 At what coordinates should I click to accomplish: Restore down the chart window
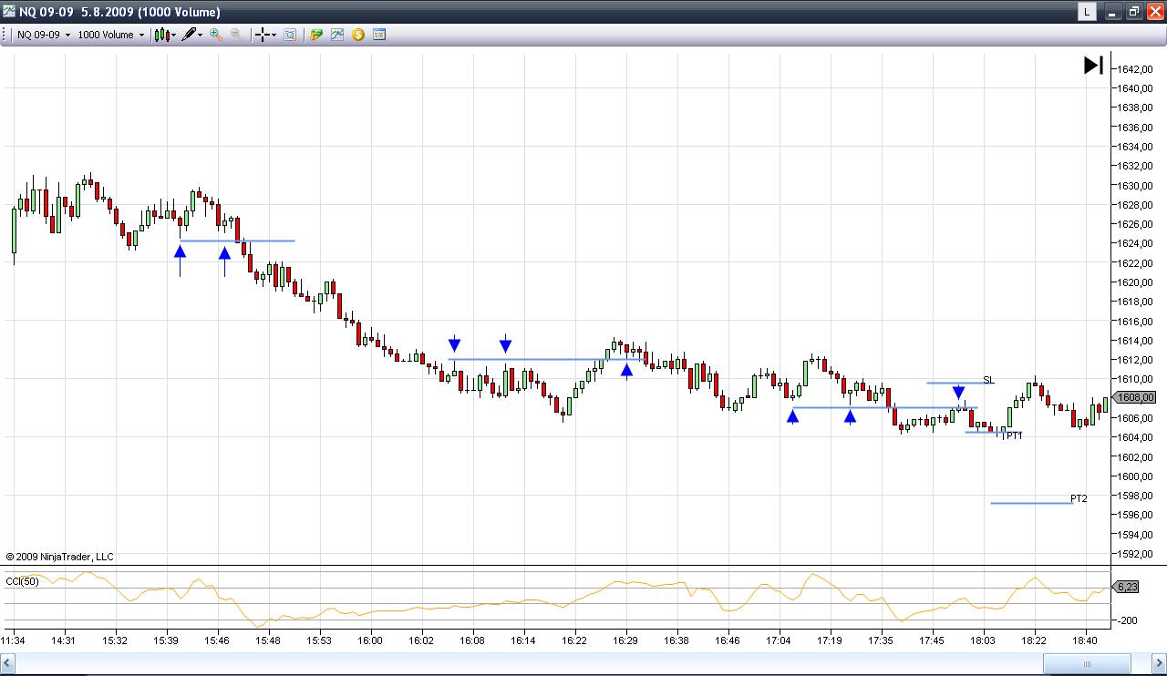click(1133, 12)
